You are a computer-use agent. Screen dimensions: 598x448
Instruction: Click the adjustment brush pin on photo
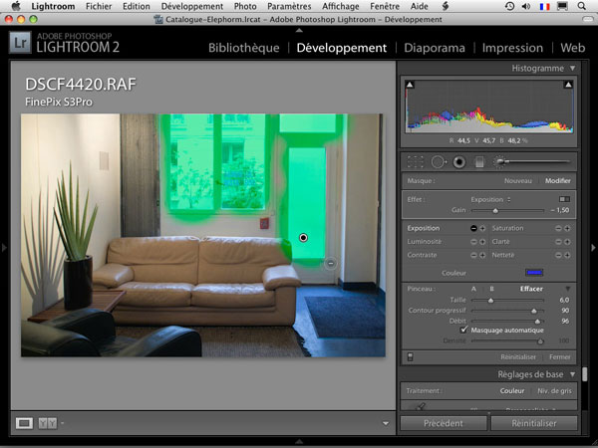(x=303, y=238)
